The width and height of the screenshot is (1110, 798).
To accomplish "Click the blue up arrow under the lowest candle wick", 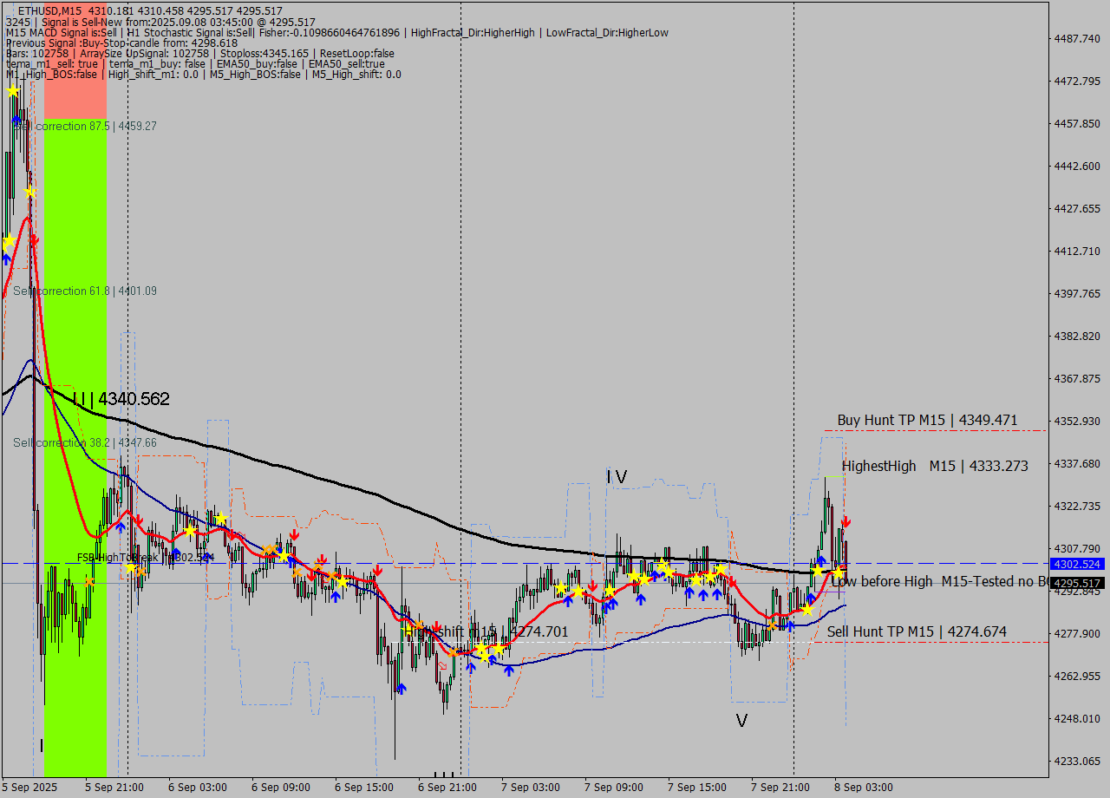I will click(401, 689).
